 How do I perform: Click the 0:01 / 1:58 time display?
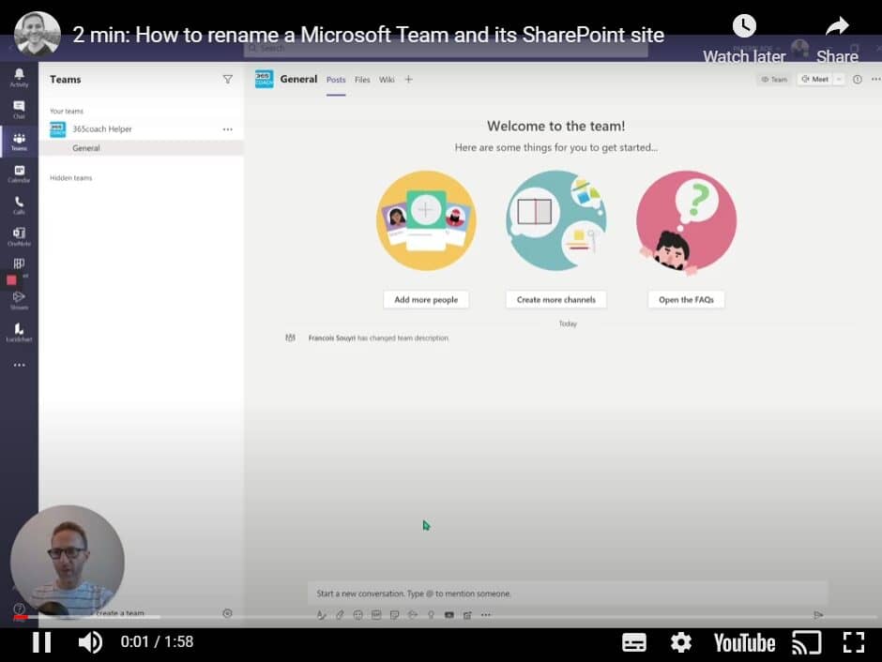point(157,641)
